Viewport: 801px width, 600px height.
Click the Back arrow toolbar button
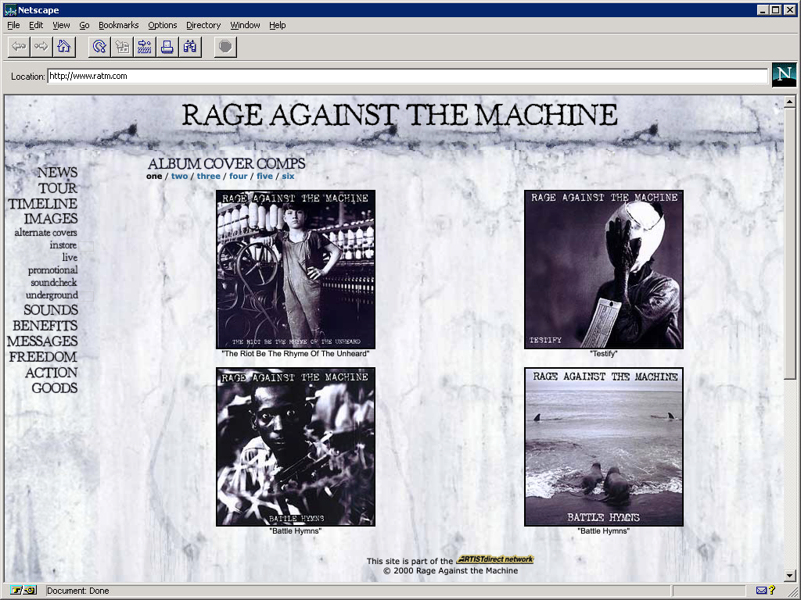(19, 47)
